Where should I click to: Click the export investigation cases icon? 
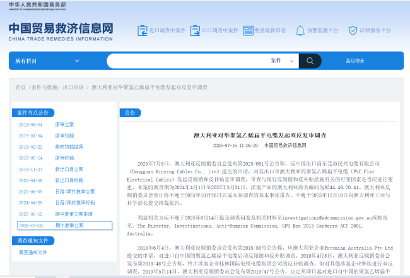(x=195, y=30)
